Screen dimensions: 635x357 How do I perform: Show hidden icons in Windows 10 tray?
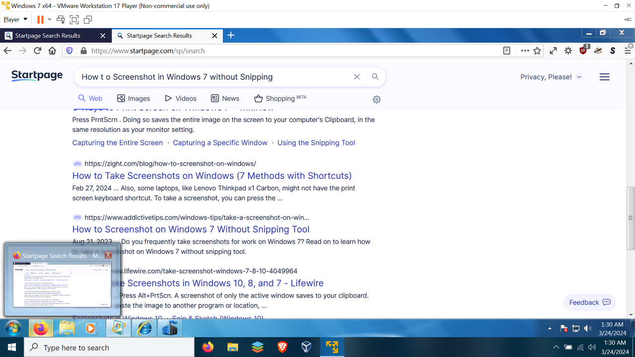[556, 347]
